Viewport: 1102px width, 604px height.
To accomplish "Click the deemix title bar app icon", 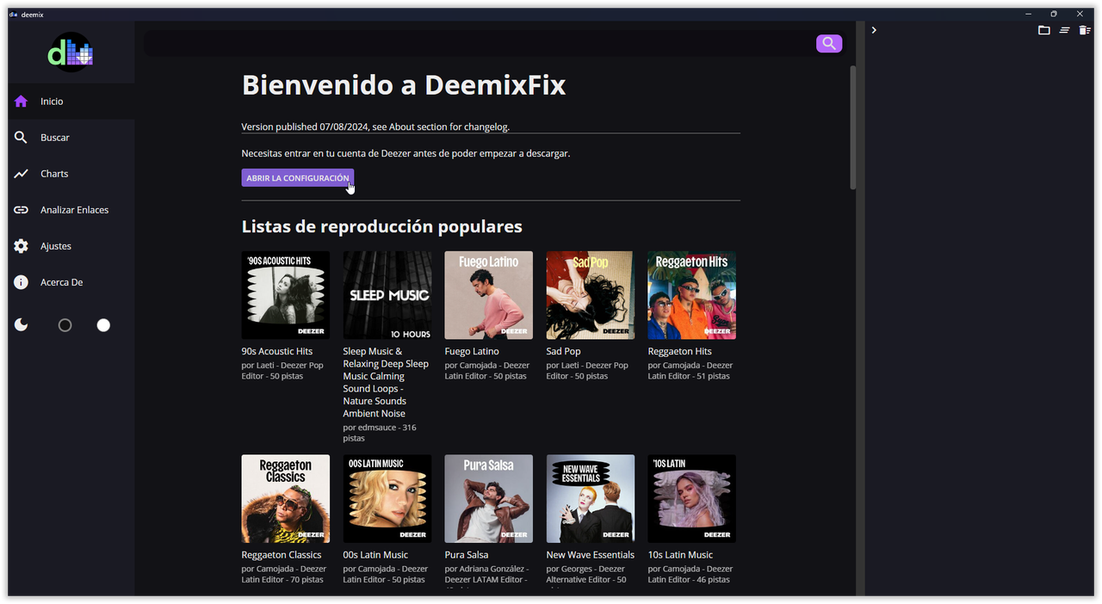I will (x=14, y=14).
